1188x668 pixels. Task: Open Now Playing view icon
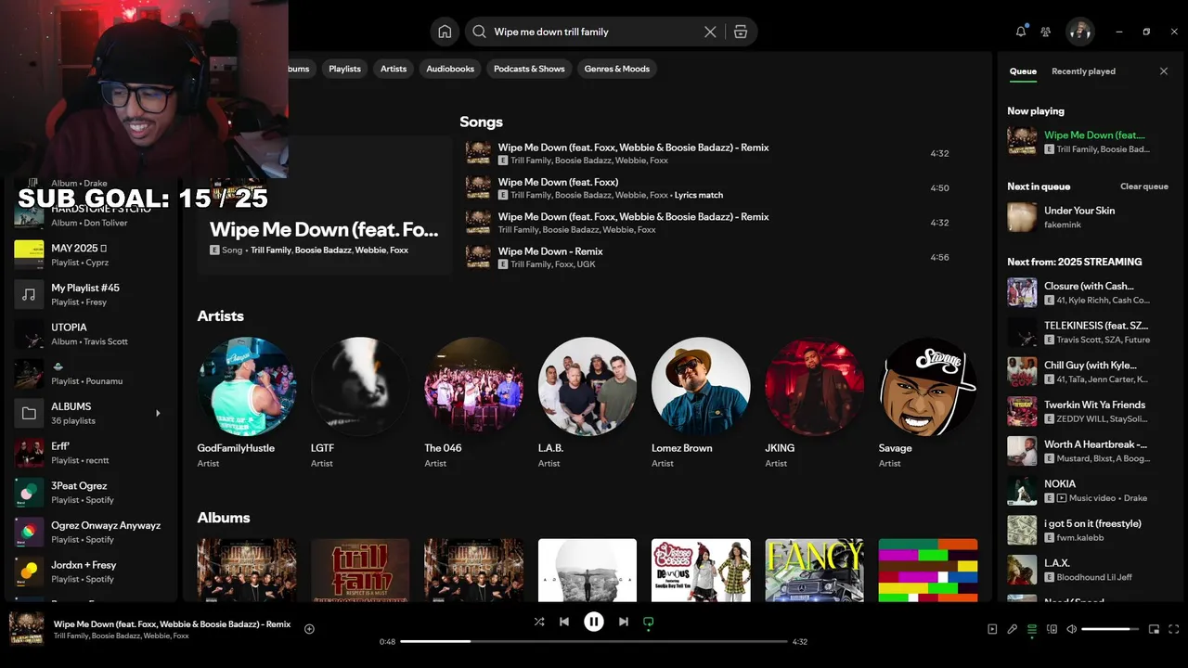pyautogui.click(x=992, y=629)
